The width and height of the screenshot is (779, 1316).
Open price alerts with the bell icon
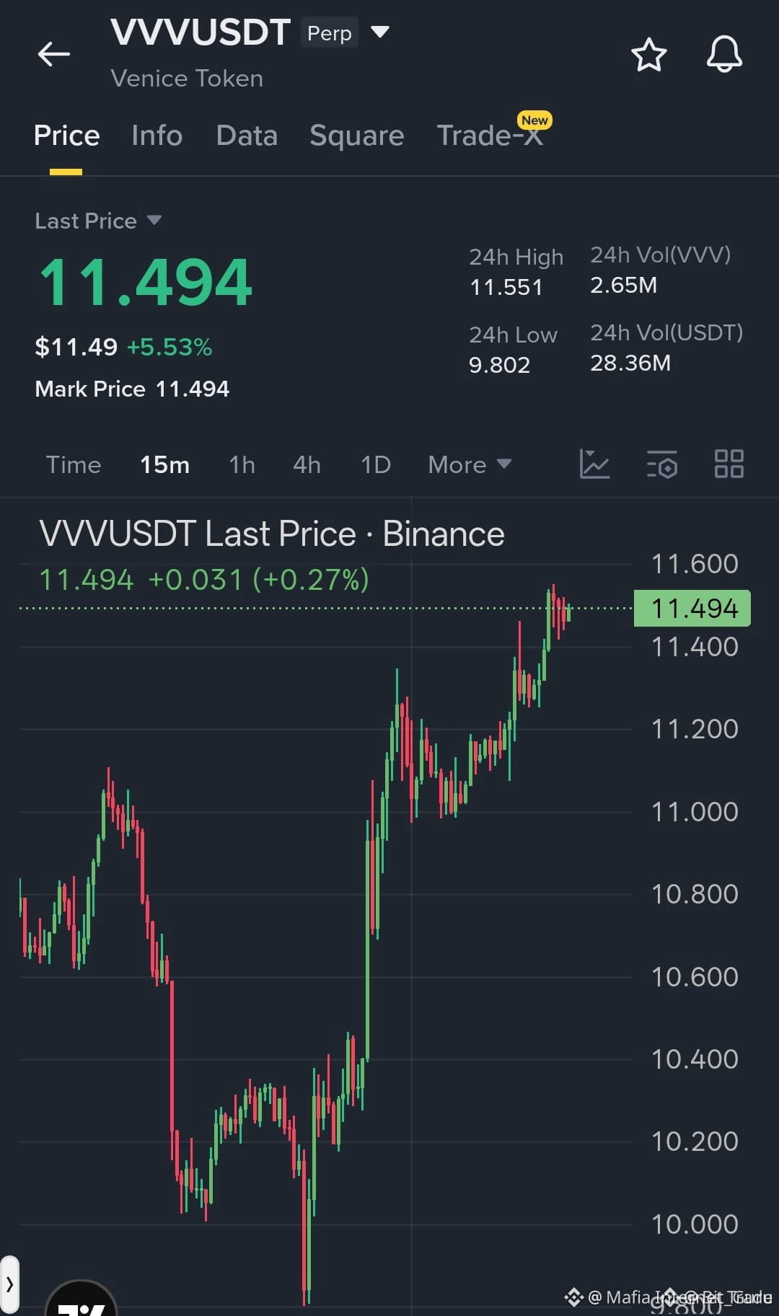(724, 54)
